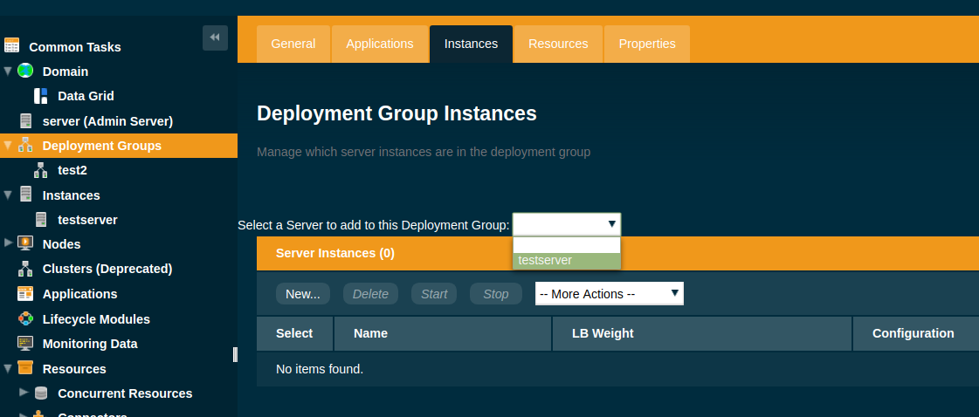Viewport: 979px width, 417px height.
Task: Click the Domain globe icon
Action: tap(25, 71)
